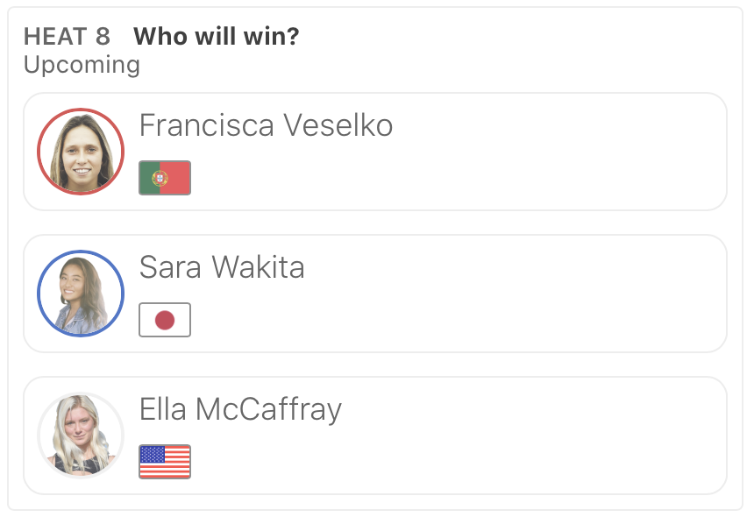Click the HEAT 8 label
Image resolution: width=747 pixels, height=517 pixels.
coord(67,37)
